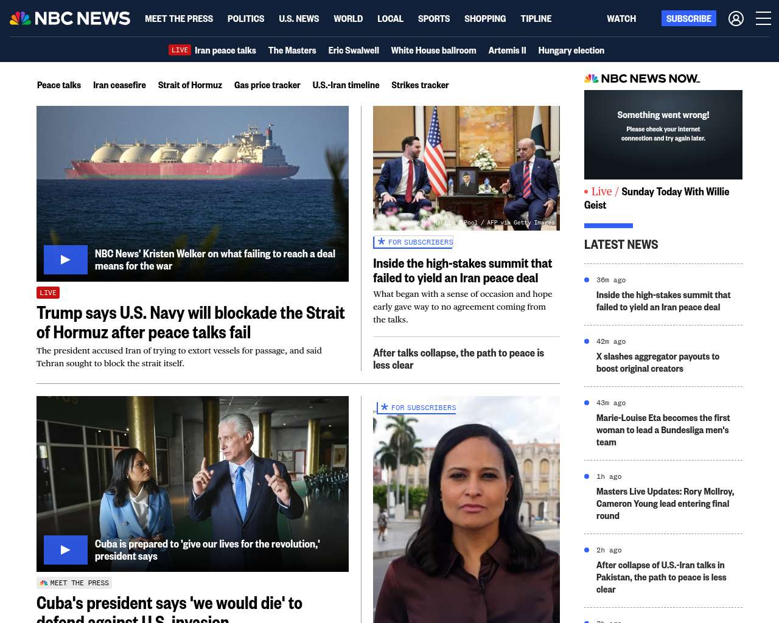Click the For Subscribers star badge above summit story

414,242
